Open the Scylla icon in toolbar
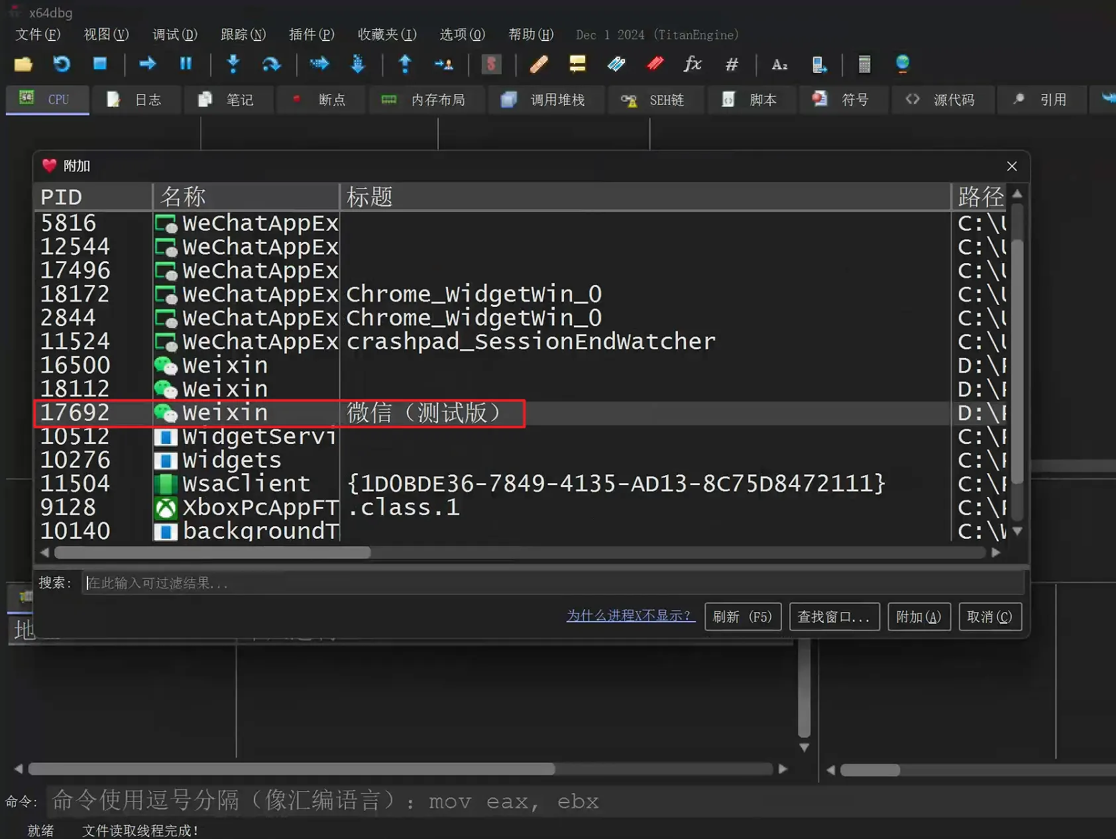 [491, 64]
